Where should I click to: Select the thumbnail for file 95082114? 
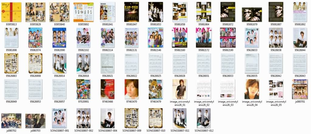click(x=108, y=38)
